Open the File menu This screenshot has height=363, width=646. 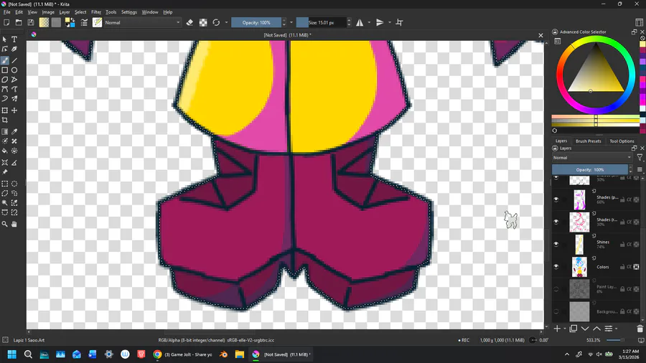click(7, 12)
